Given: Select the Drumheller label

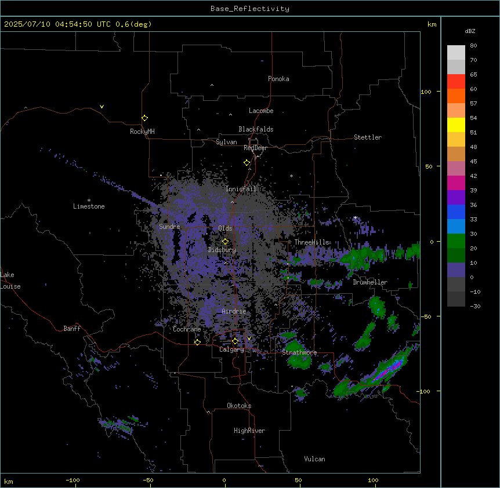Looking at the screenshot, I should [370, 282].
